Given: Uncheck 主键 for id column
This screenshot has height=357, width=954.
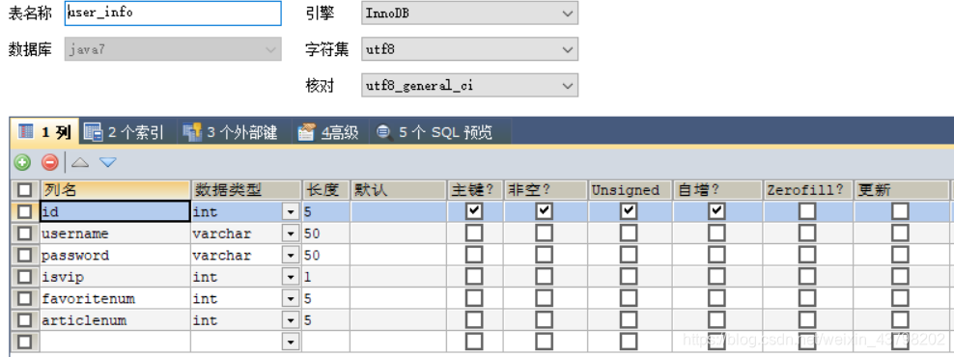Looking at the screenshot, I should 474,211.
